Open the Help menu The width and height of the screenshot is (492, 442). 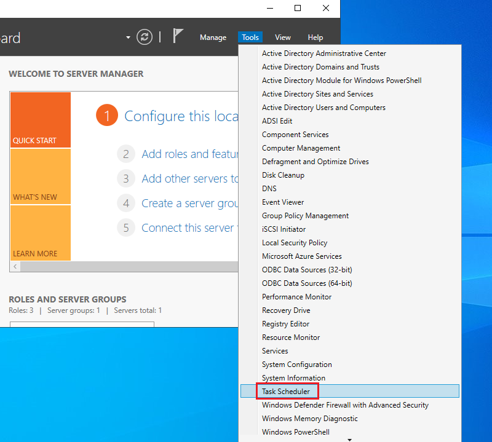point(315,37)
